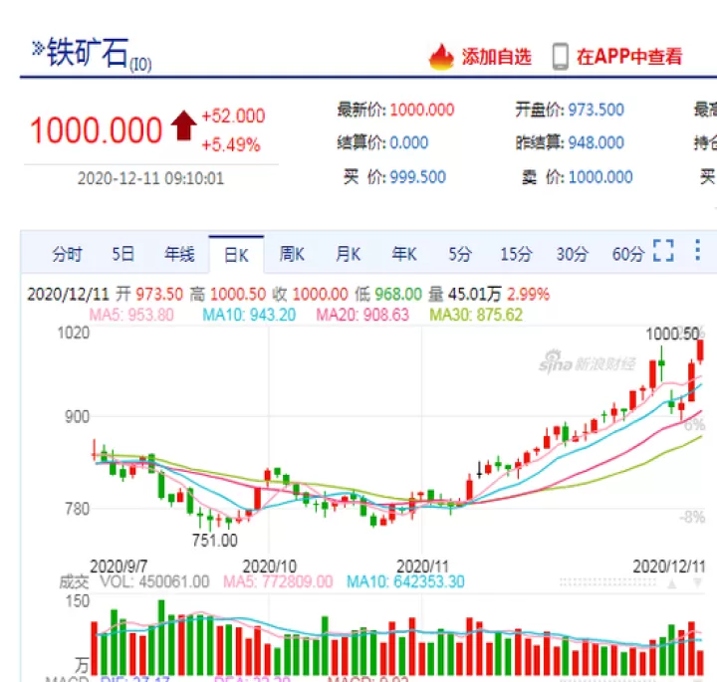The height and width of the screenshot is (682, 717).
Task: Click the 高 1000.50 high readout
Action: point(228,295)
